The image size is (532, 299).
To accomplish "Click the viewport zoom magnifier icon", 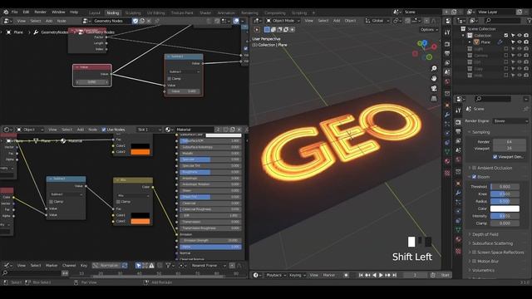I will pyautogui.click(x=434, y=68).
